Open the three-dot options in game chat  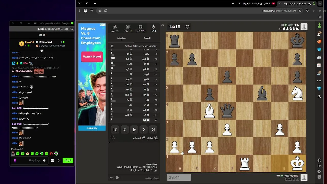pos(112,178)
